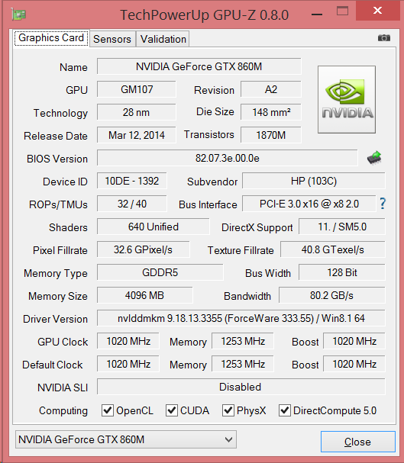Viewport: 404px width, 463px height.
Task: Minimize the GPU-Z window
Action: coord(317,14)
